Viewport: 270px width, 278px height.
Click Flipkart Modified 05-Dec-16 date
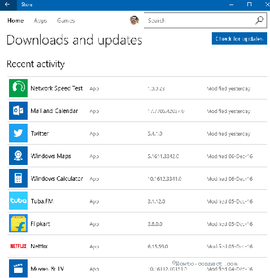tap(230, 224)
